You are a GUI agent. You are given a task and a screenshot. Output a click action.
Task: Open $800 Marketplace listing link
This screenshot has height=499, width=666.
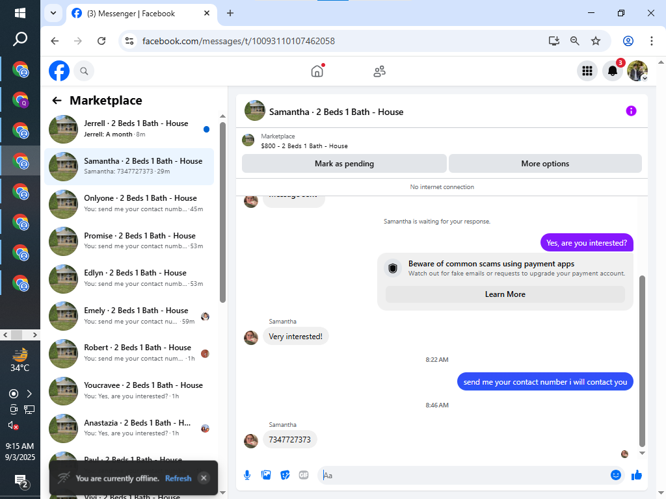click(x=304, y=146)
